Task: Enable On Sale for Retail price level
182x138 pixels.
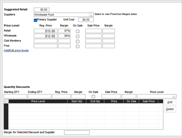Action: point(78,31)
